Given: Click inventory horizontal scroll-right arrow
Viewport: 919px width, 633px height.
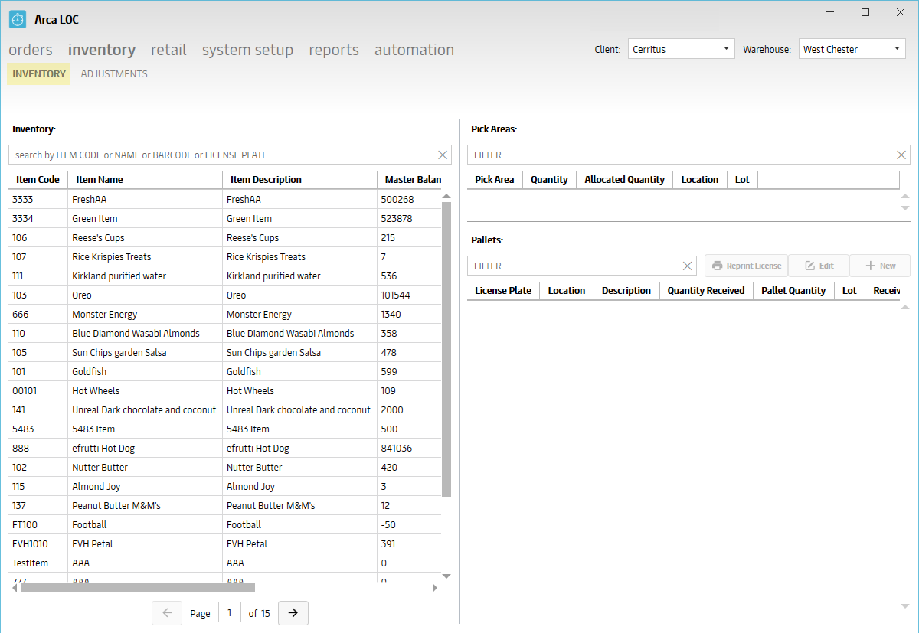Looking at the screenshot, I should click(435, 588).
